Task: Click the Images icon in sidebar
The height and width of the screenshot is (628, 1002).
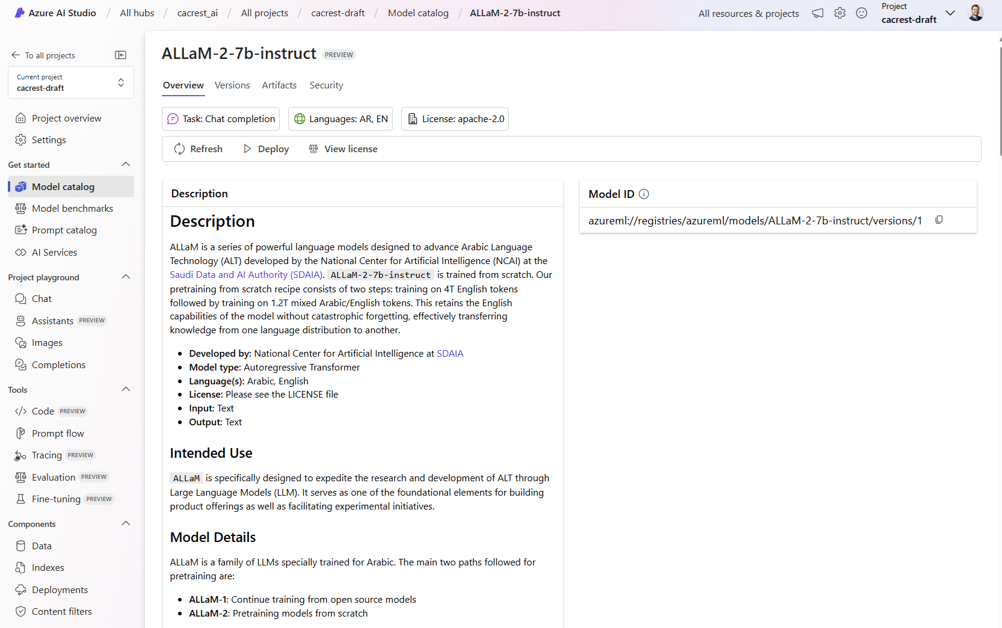Action: coord(20,343)
